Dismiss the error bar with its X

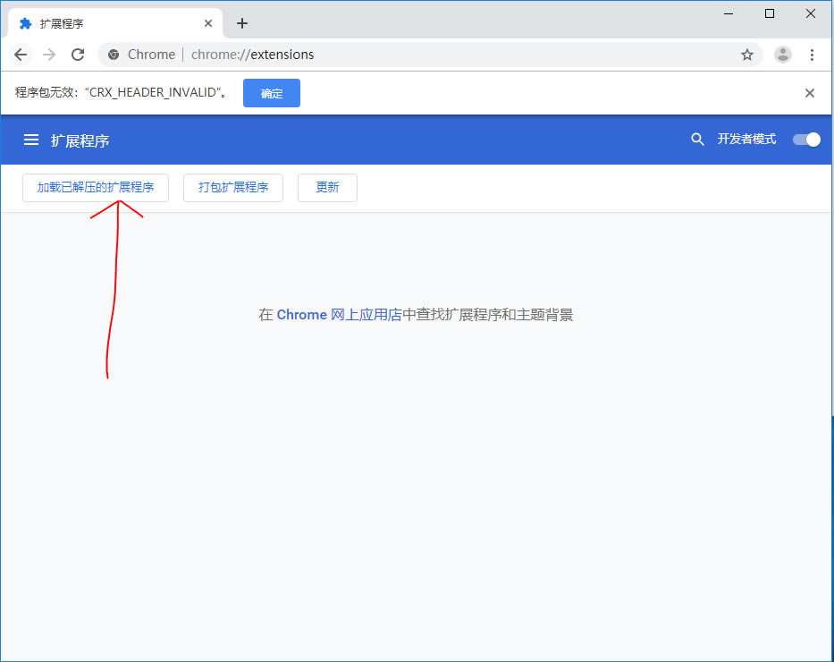(x=810, y=92)
